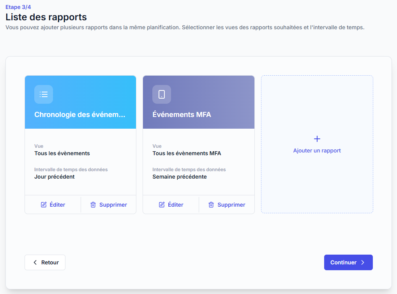Image resolution: width=397 pixels, height=294 pixels.
Task: Click the right chevron in Continuer button
Action: [363, 262]
